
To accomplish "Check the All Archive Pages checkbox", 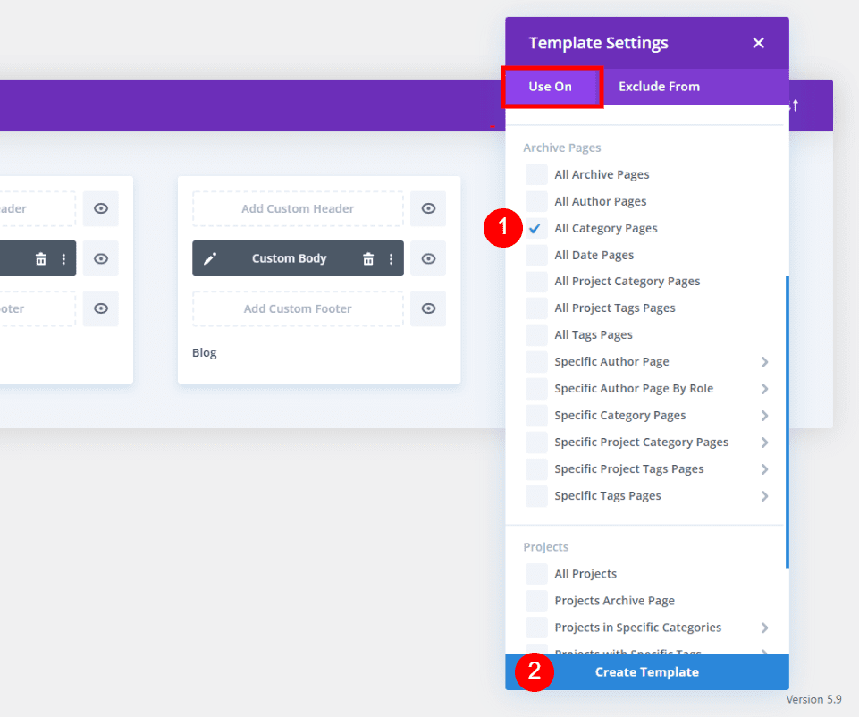I will 536,174.
